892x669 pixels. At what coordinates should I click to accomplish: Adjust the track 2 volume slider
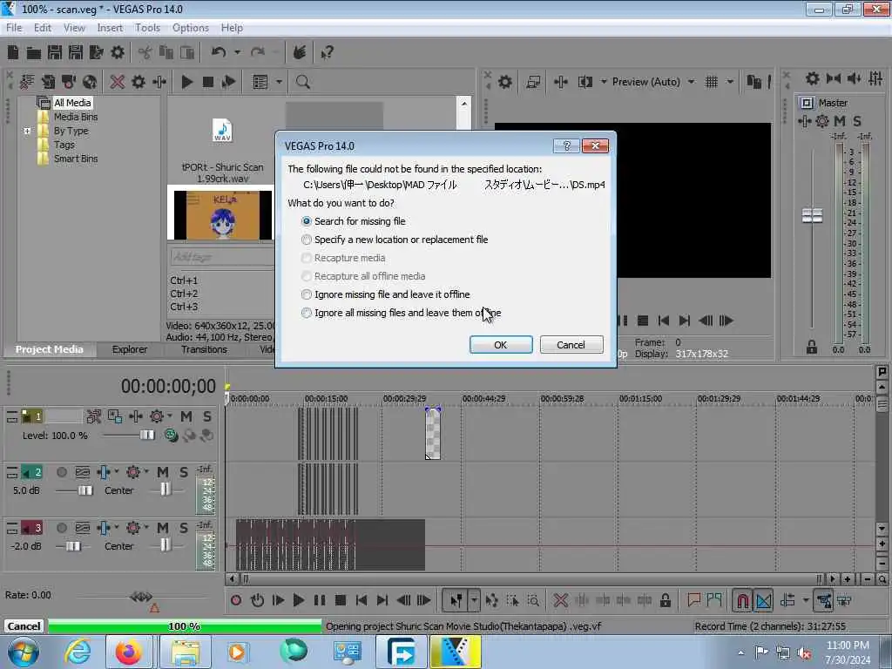(x=84, y=490)
